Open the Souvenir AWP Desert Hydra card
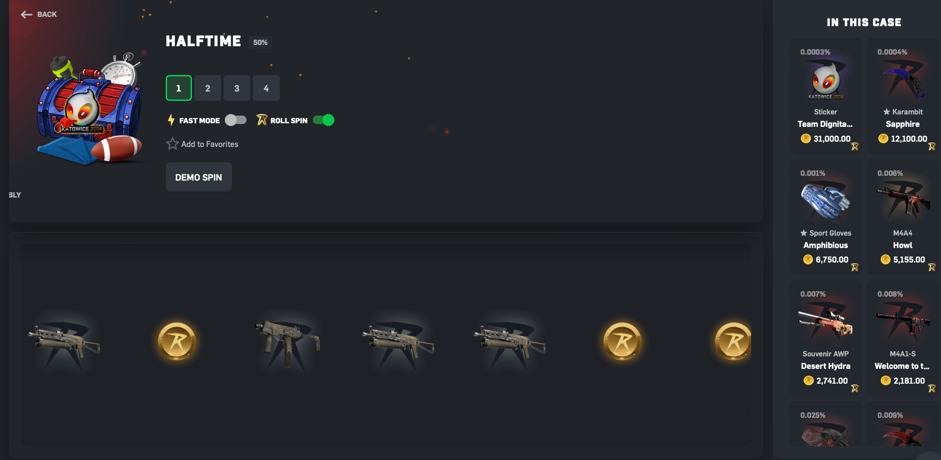Image resolution: width=941 pixels, height=460 pixels. [826, 338]
